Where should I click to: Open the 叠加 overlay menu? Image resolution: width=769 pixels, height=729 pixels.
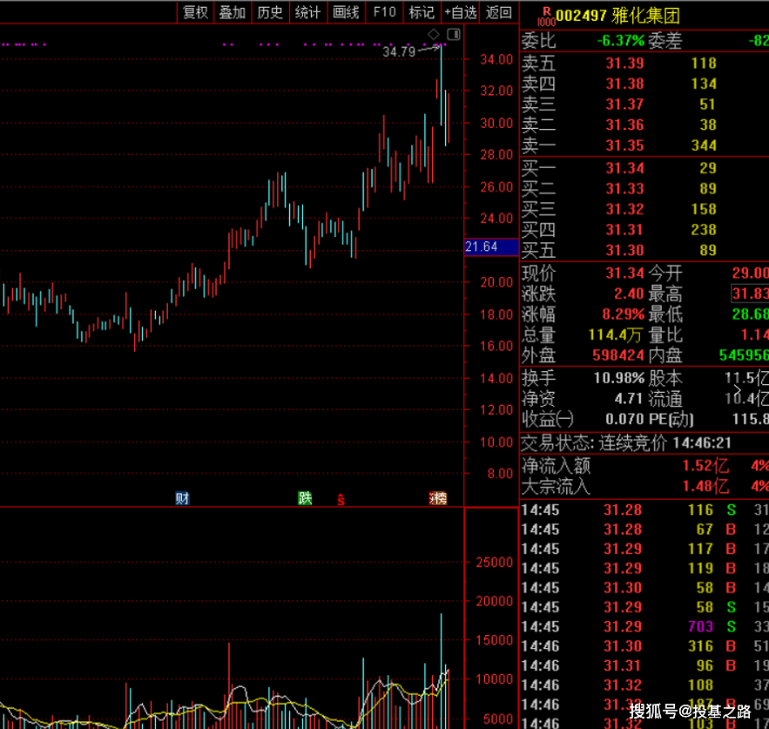(x=233, y=12)
